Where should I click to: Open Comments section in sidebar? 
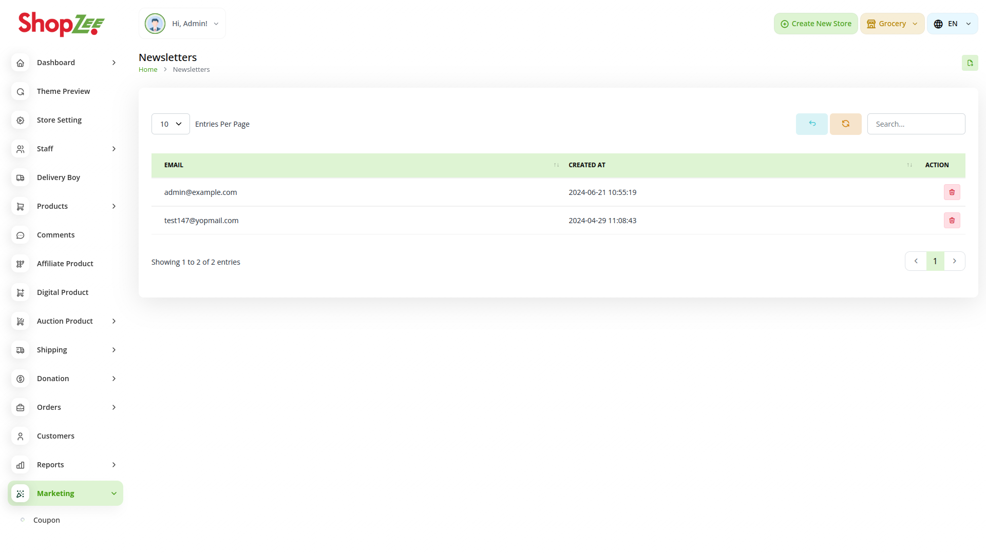click(x=55, y=235)
